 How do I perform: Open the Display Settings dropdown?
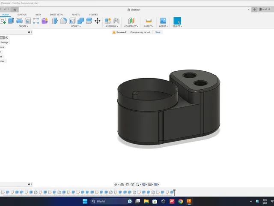coord(145,184)
